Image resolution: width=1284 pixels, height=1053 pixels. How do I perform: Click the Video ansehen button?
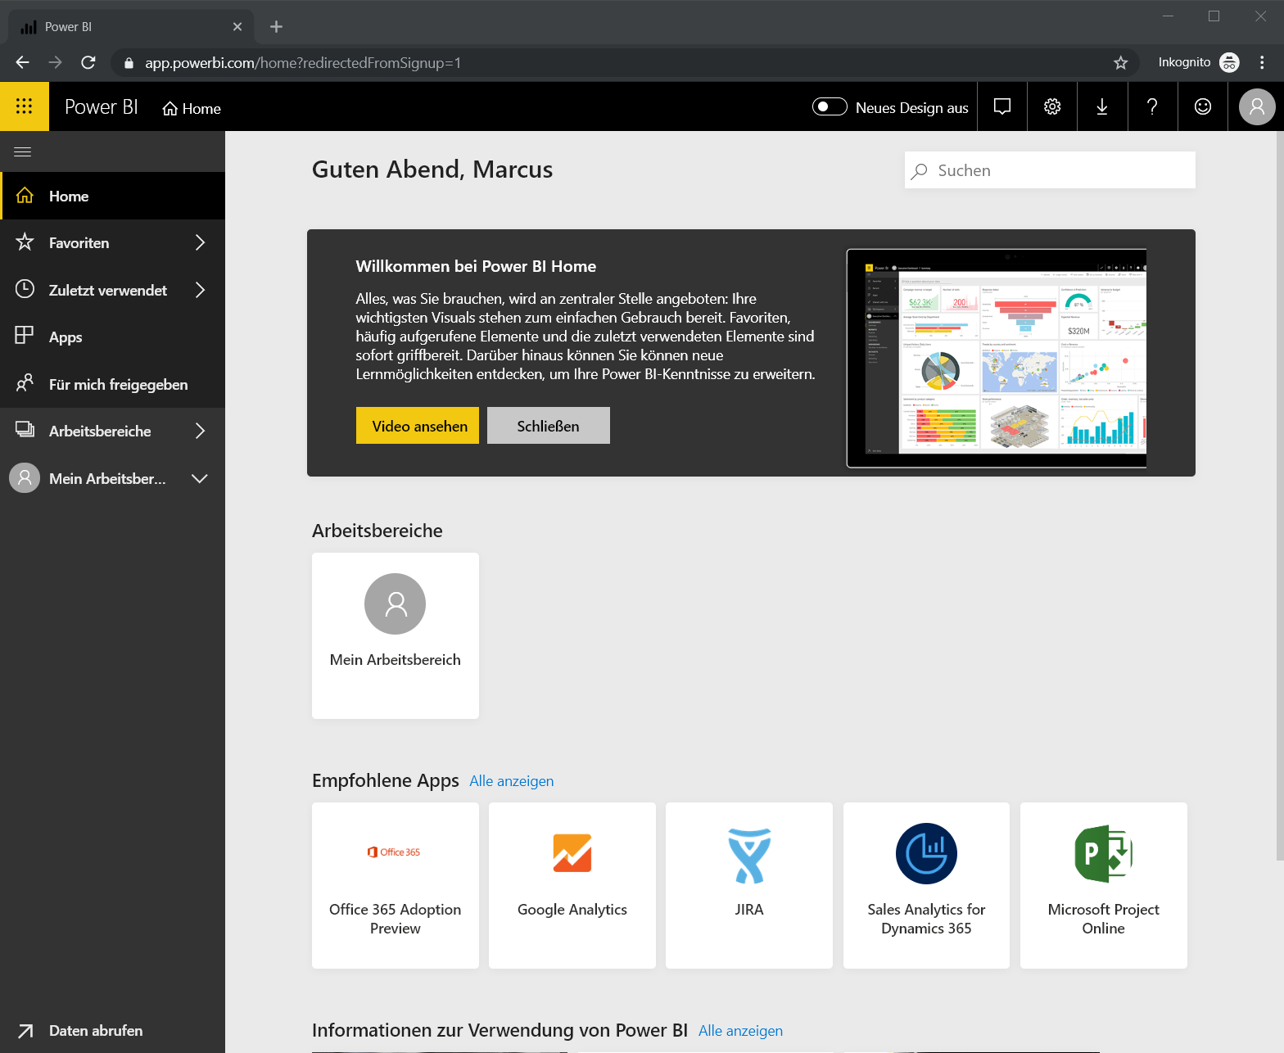coord(418,426)
